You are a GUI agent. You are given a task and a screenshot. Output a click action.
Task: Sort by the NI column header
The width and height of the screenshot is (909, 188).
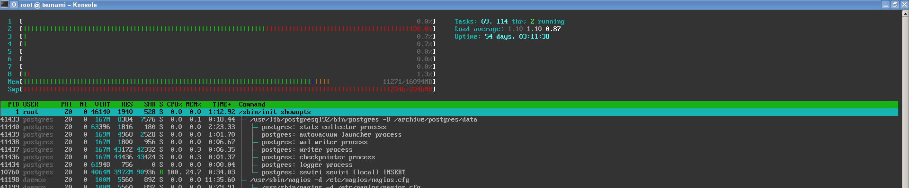(x=83, y=104)
